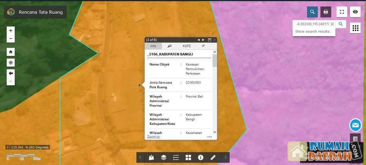Click the Zoom to link
This screenshot has width=366, height=165.
pos(153,137)
